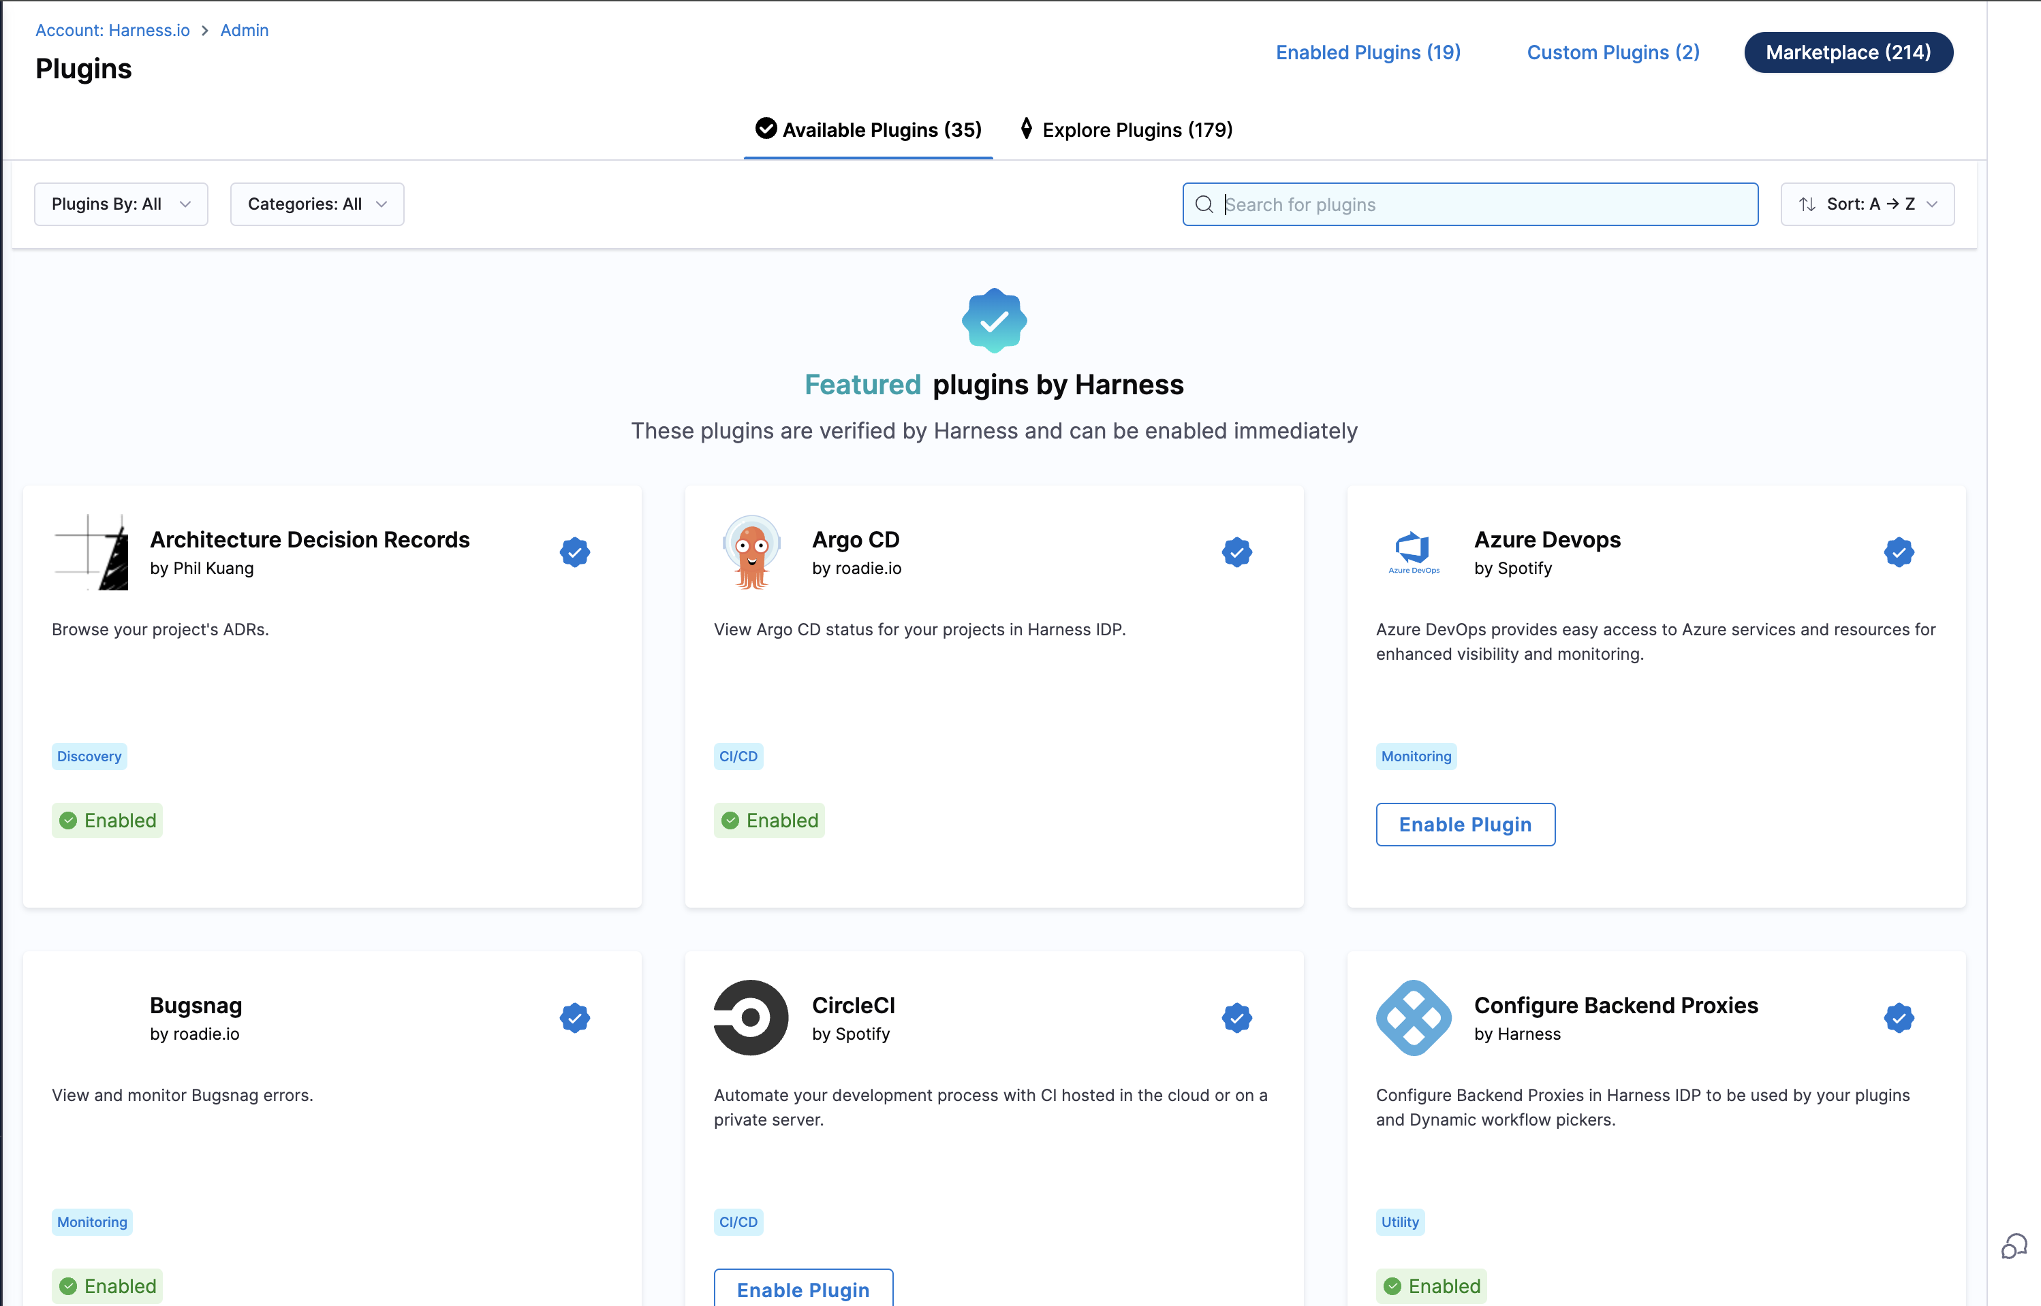Click verified badge on Bugsnag card
The image size is (2041, 1306).
tap(574, 1018)
